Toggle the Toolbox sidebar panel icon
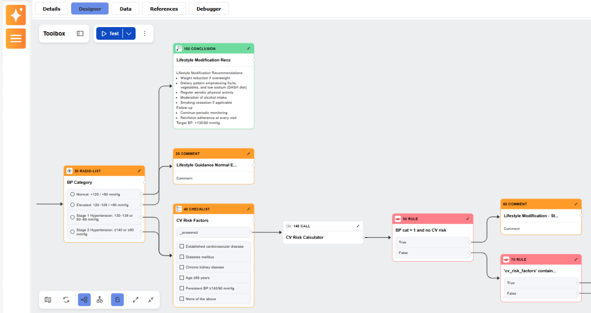 80,33
